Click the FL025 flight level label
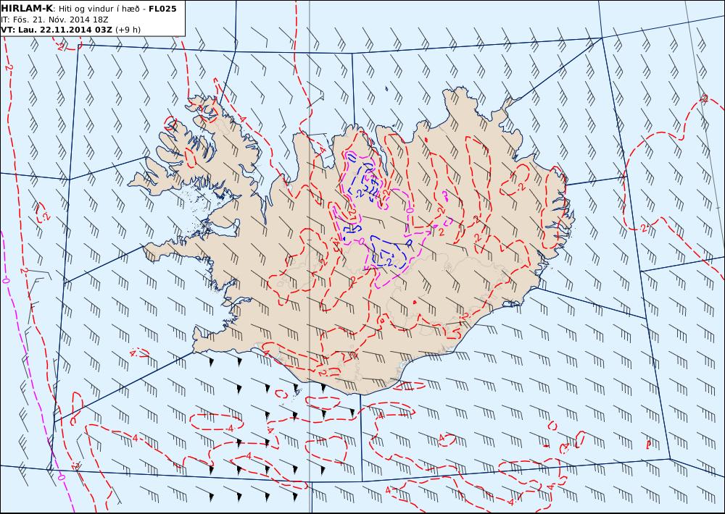 point(162,9)
